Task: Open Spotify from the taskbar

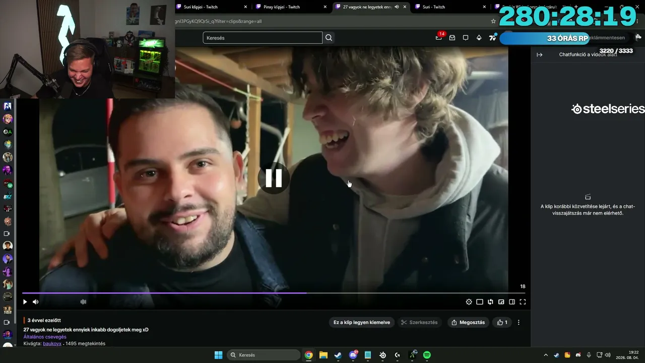Action: tap(427, 355)
